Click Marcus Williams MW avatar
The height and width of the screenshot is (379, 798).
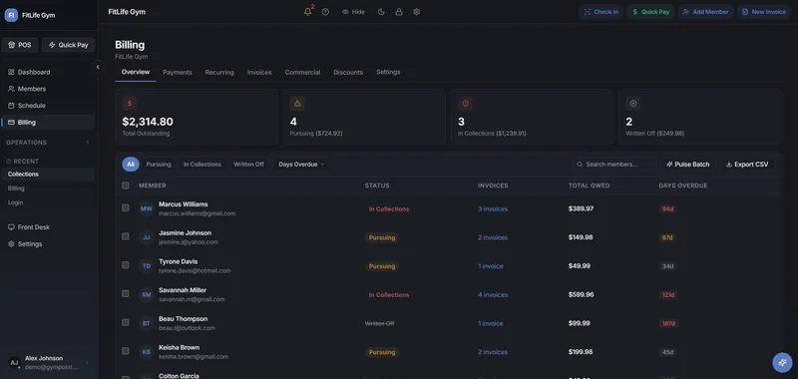[x=146, y=208]
